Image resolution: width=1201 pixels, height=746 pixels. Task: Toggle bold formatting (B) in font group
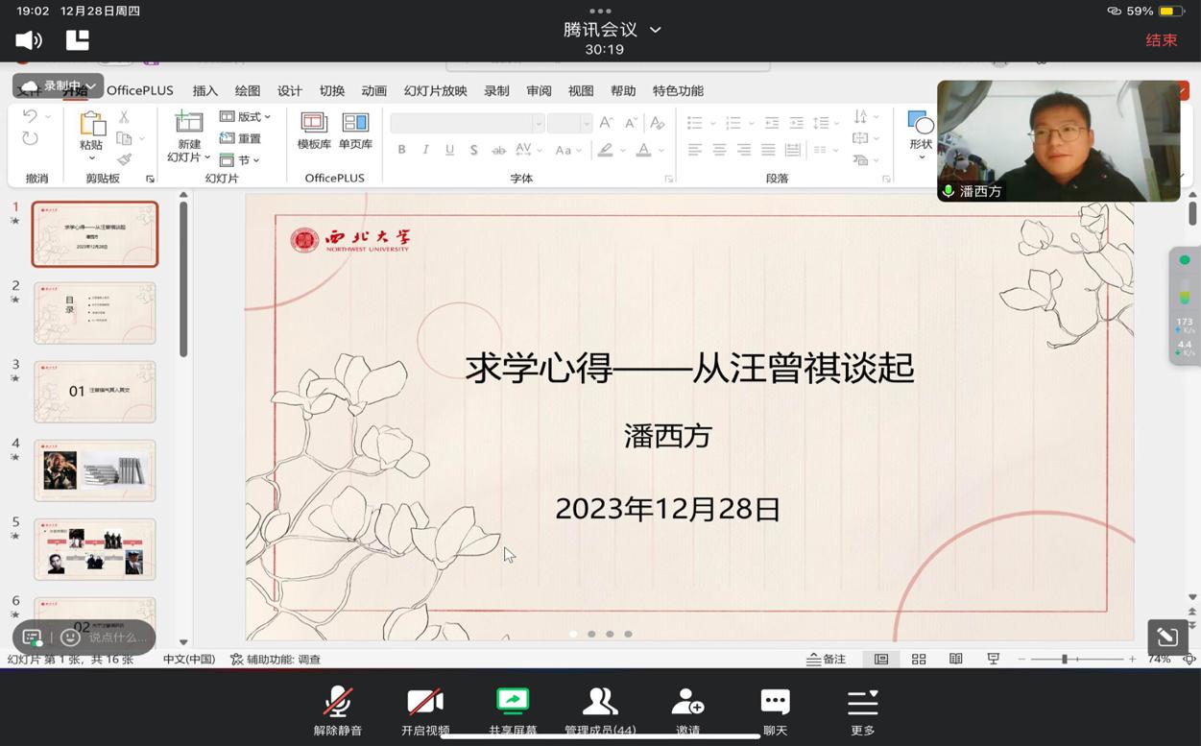(401, 150)
